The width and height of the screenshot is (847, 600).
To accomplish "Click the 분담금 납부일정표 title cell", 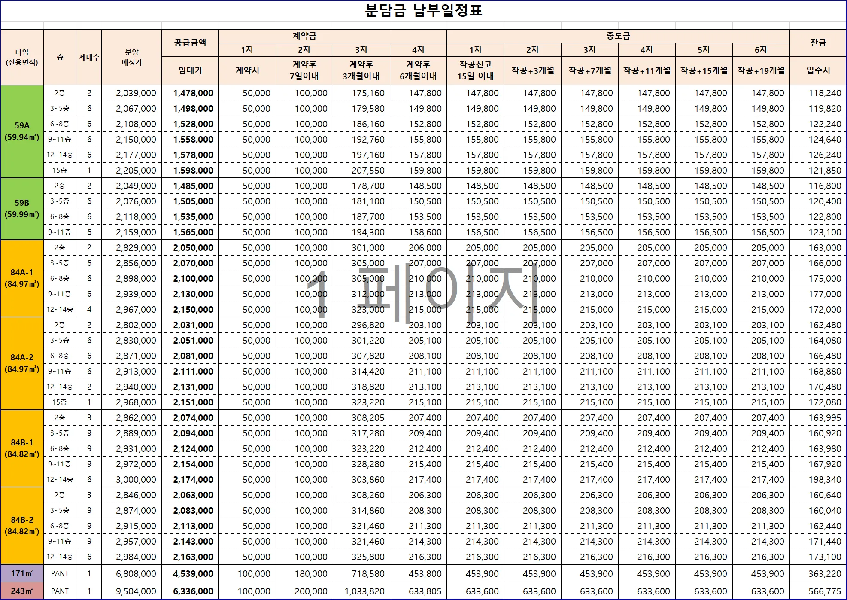I will pyautogui.click(x=423, y=11).
